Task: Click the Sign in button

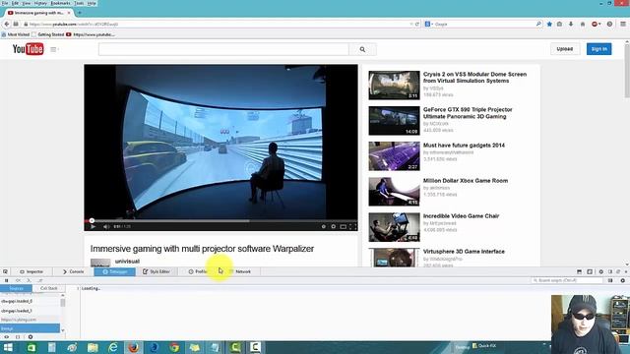Action: pyautogui.click(x=599, y=49)
